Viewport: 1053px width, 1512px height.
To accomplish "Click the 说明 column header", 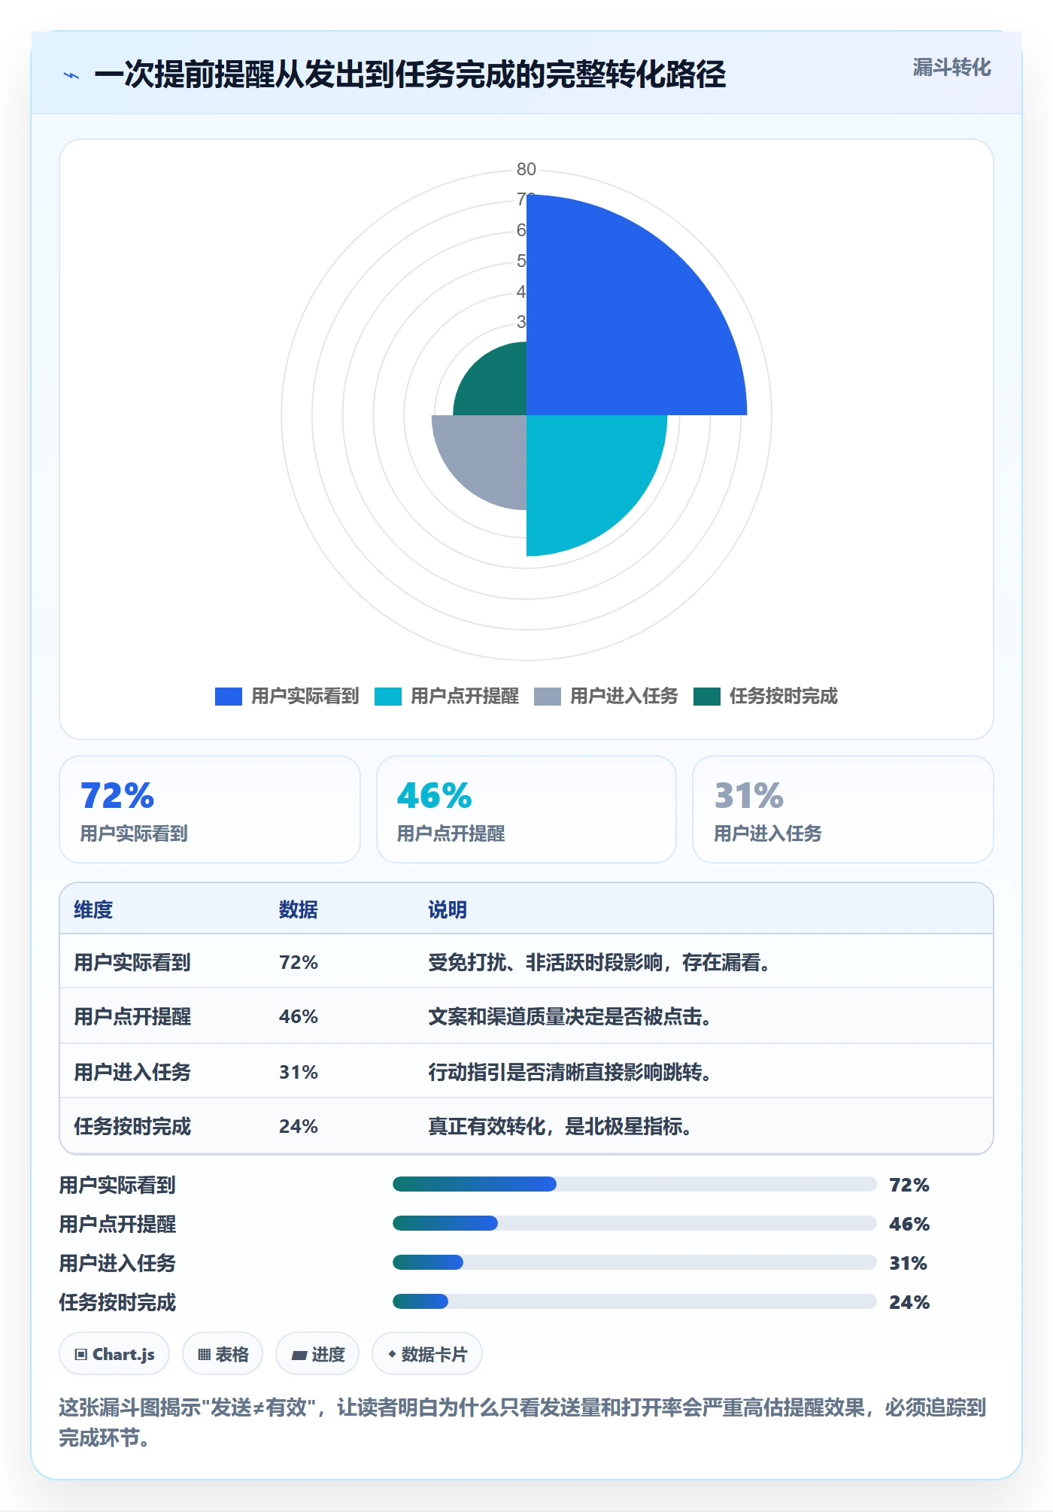I will (448, 909).
